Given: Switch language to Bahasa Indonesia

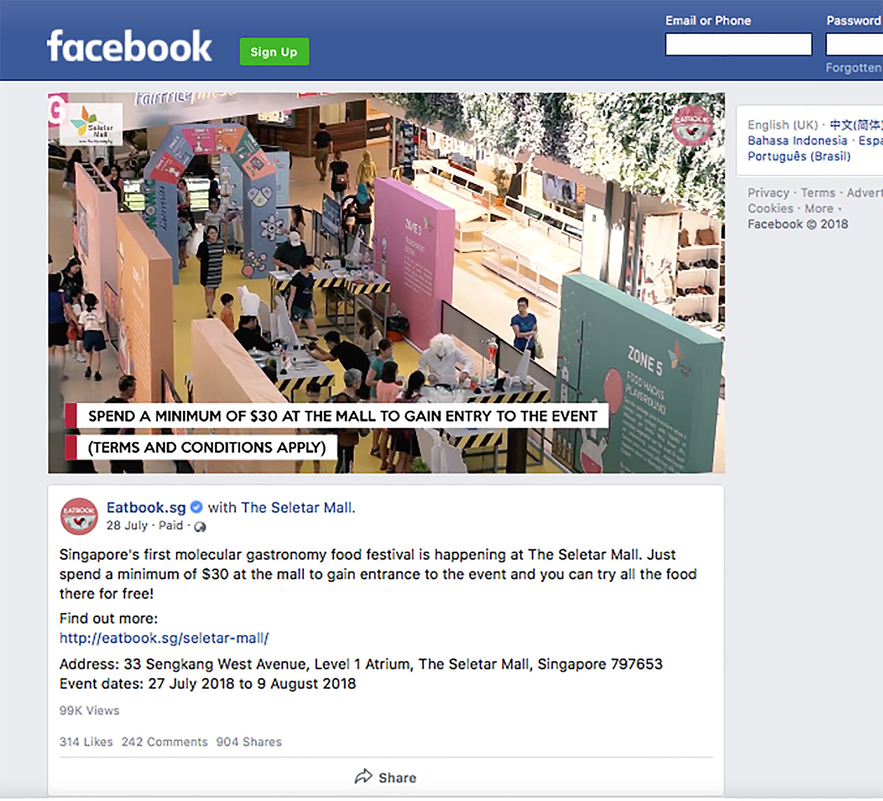Looking at the screenshot, I should (x=797, y=141).
